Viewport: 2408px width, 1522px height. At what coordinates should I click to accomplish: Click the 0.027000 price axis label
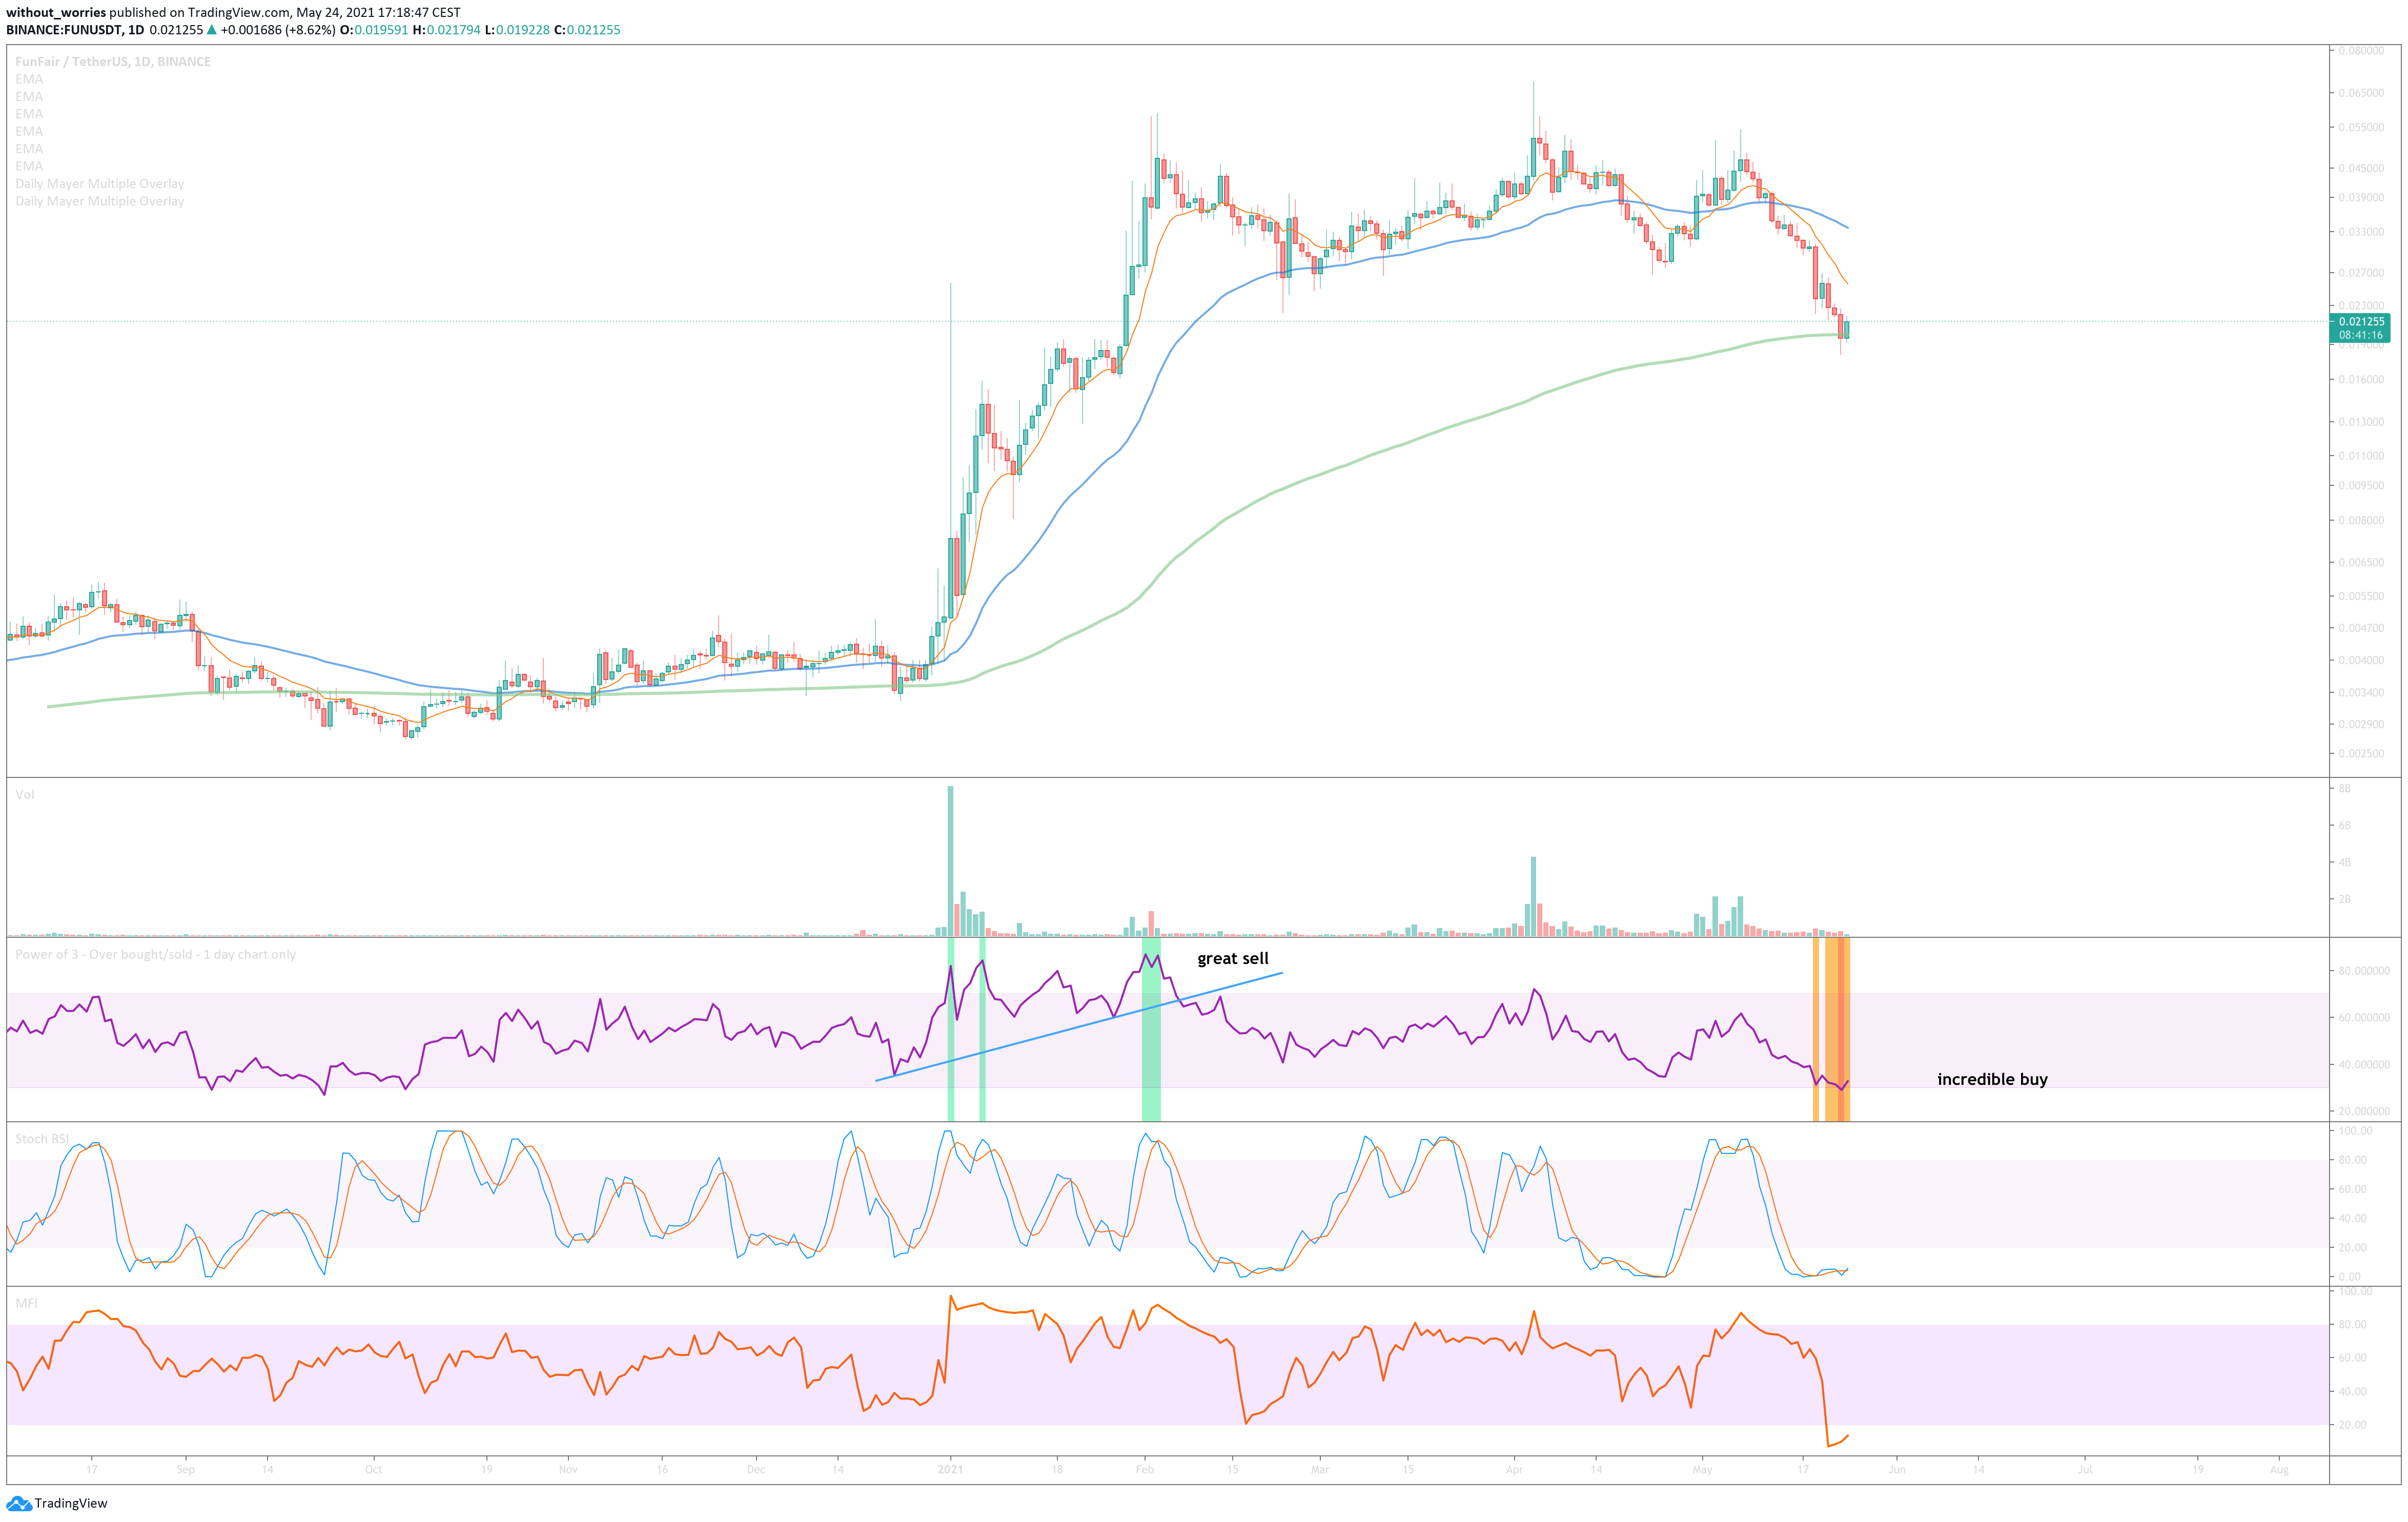point(2361,273)
